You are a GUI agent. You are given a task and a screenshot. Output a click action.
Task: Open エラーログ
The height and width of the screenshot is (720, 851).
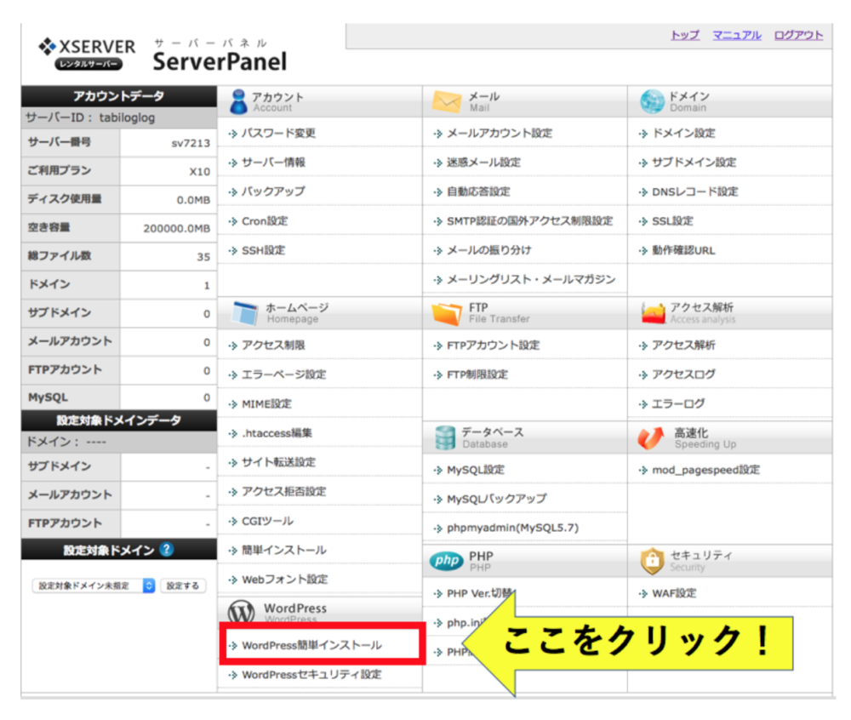(678, 403)
